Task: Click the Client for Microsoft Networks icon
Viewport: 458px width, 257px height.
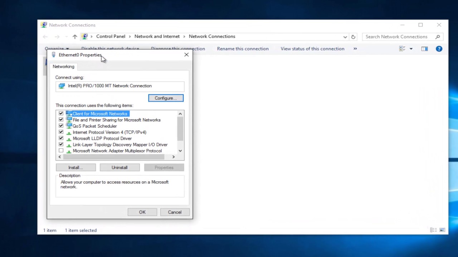Action: point(69,114)
